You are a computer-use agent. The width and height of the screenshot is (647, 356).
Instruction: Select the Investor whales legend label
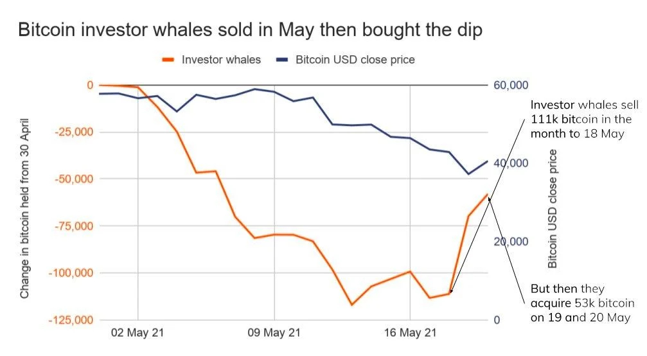[x=221, y=60]
